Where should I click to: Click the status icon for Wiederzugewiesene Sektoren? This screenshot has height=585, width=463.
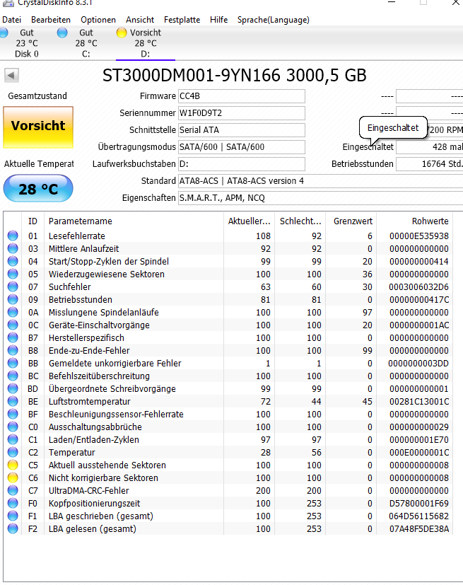pyautogui.click(x=13, y=274)
